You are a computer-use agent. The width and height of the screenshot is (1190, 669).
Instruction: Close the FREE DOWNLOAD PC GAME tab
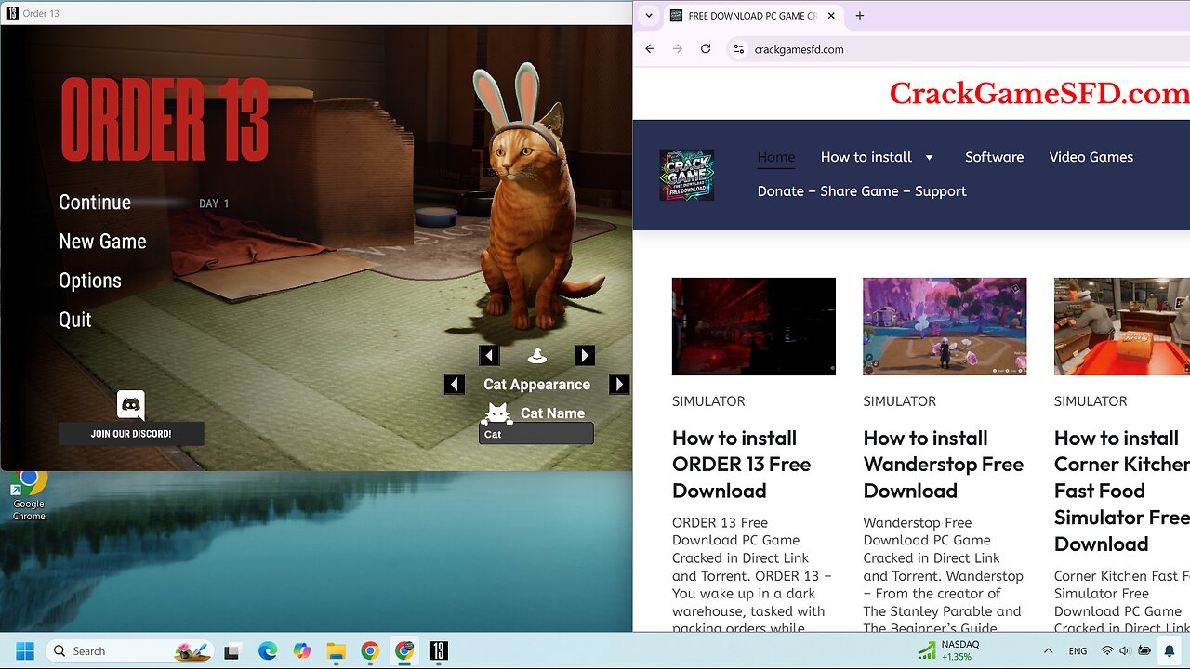831,16
